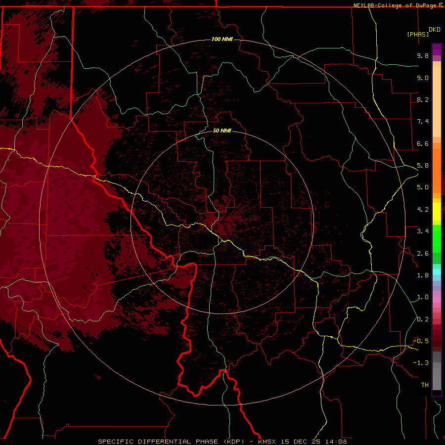Click the 0.2 value on the color scale
The image size is (445, 445).
coord(423,319)
